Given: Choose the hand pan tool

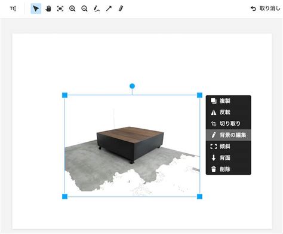Looking at the screenshot, I should pyautogui.click(x=48, y=8).
